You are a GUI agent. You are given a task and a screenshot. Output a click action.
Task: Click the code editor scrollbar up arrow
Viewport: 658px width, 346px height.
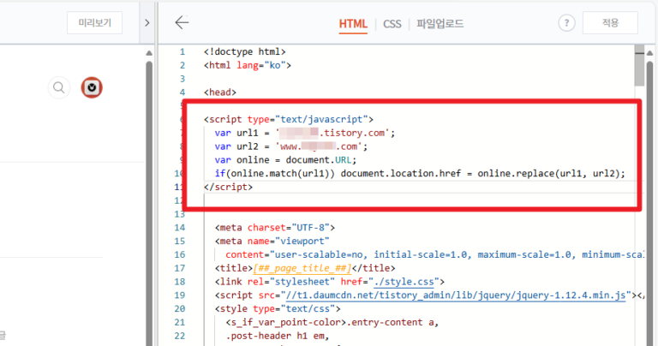(x=649, y=53)
